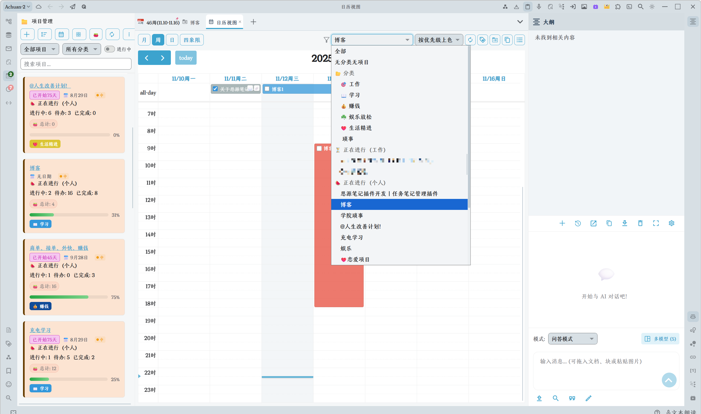Open the 充电学习 project link
This screenshot has width=701, height=414.
[40, 330]
